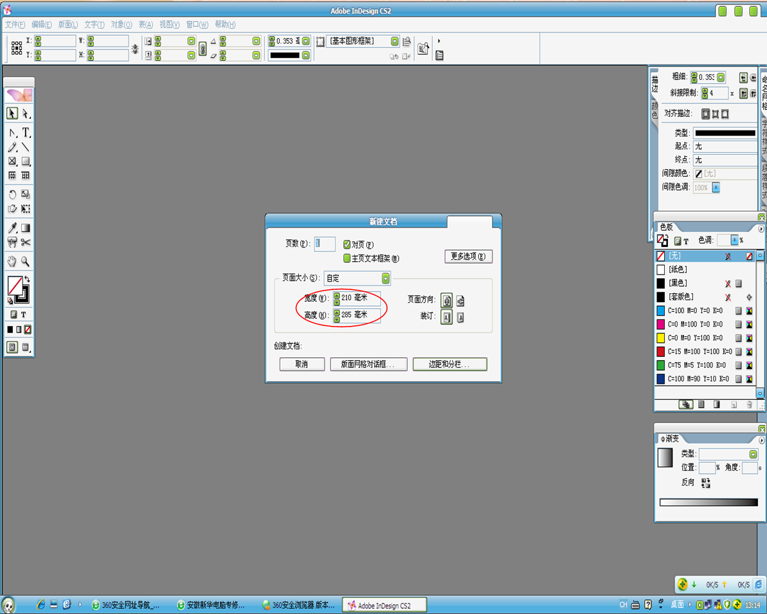Enable the 主页文本框架 checkbox

(x=347, y=258)
